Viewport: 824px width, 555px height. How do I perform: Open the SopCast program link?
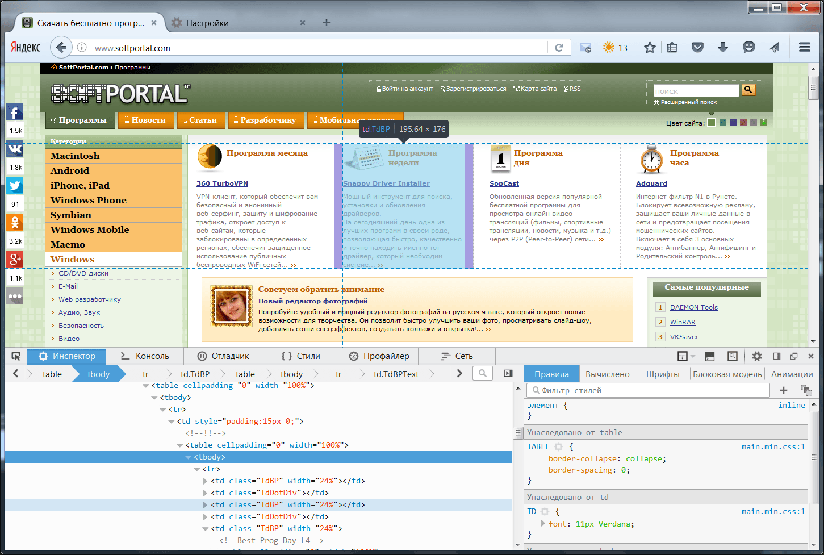pyautogui.click(x=504, y=183)
